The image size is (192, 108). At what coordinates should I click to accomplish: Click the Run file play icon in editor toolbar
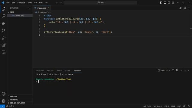pyautogui.click(x=181, y=8)
